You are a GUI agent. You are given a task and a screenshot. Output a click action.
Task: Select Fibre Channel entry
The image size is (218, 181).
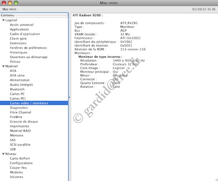pyautogui.click(x=20, y=112)
